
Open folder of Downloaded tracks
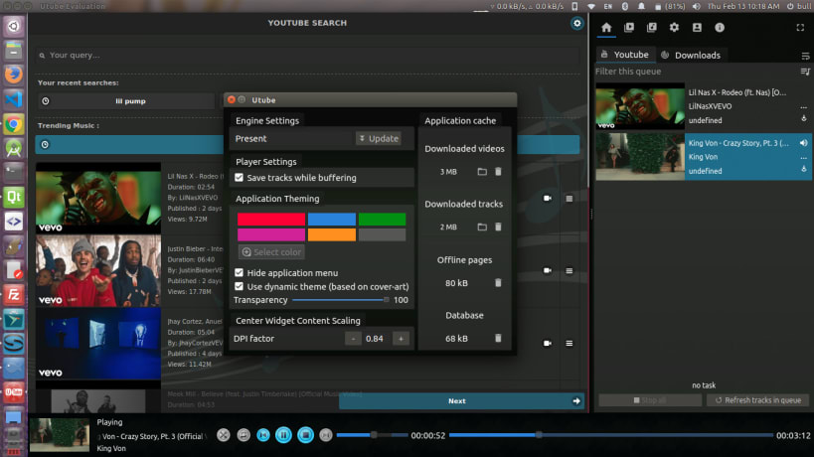click(482, 227)
